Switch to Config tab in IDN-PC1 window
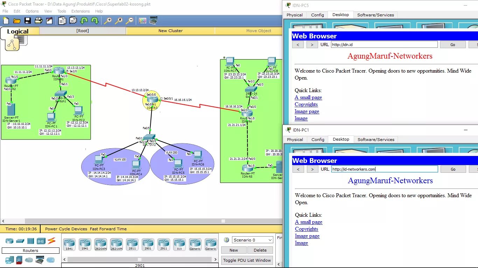Viewport: 478px width, 268px height. [318, 140]
